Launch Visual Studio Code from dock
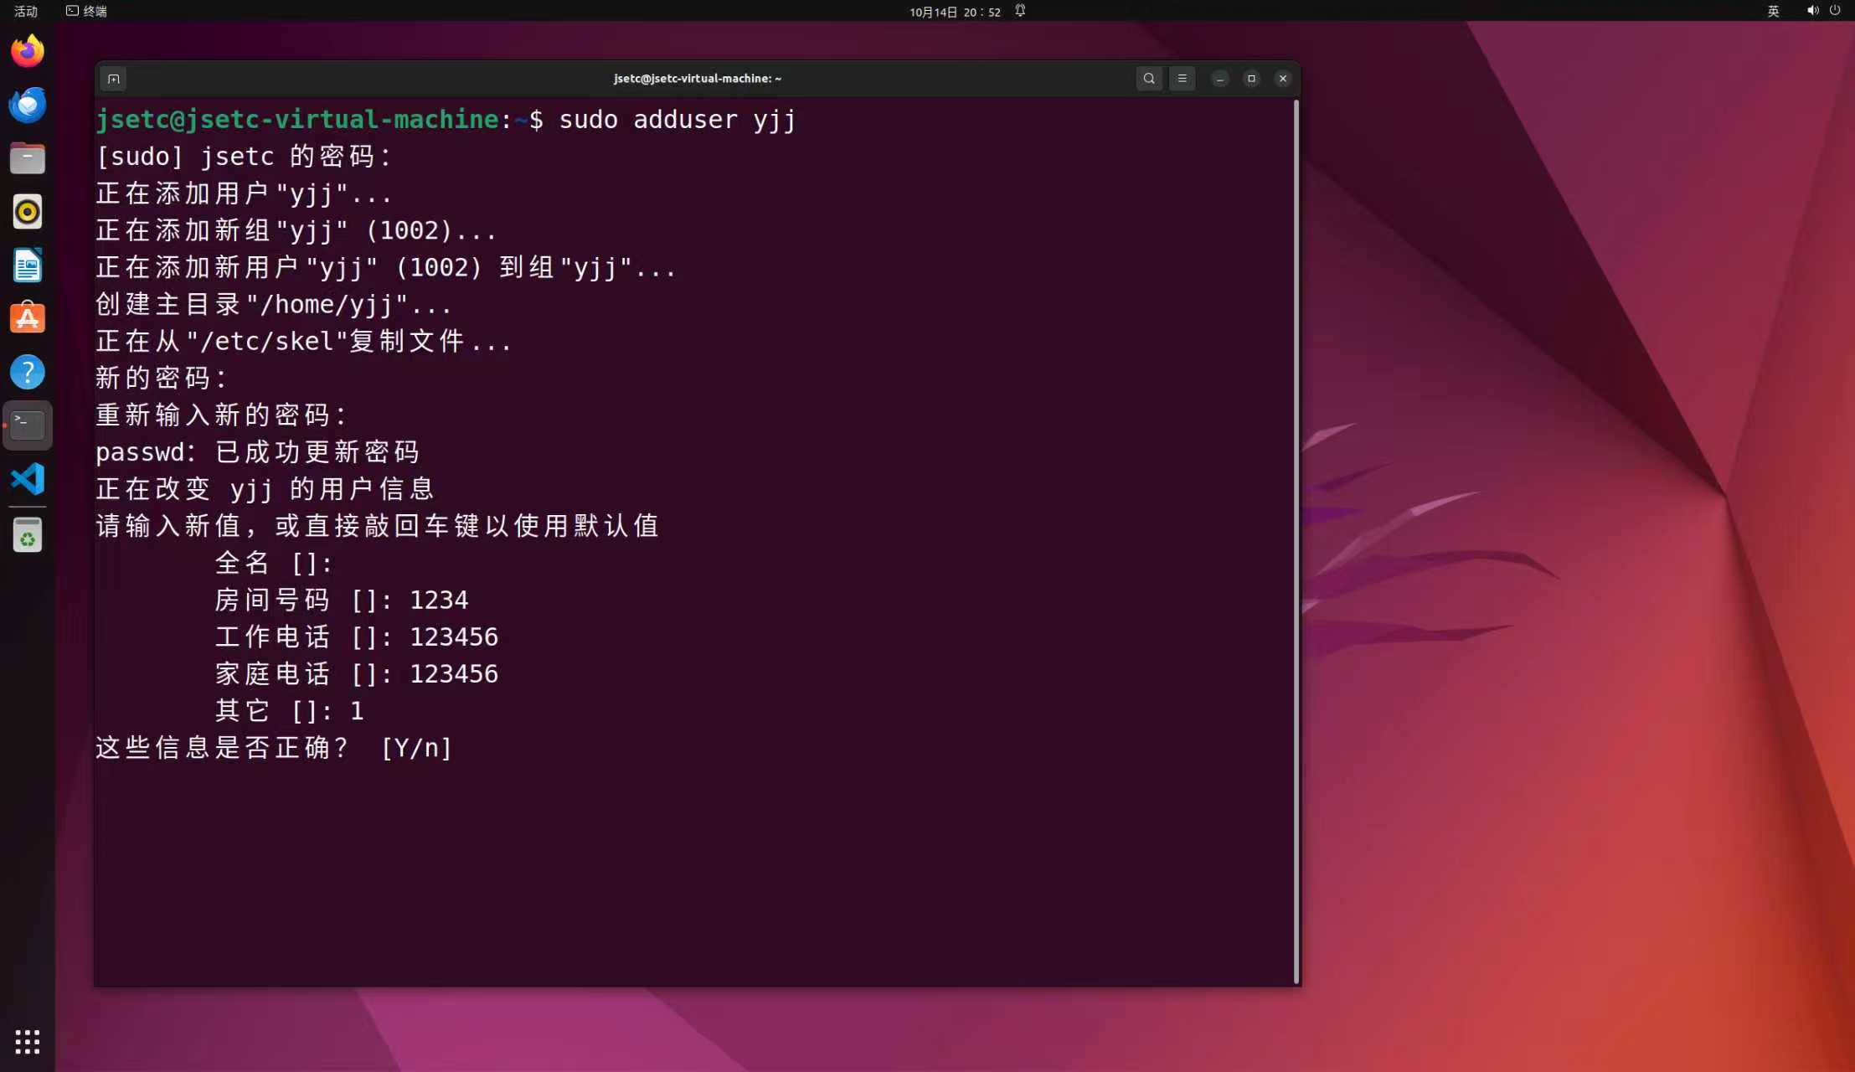This screenshot has height=1072, width=1855. 28,479
